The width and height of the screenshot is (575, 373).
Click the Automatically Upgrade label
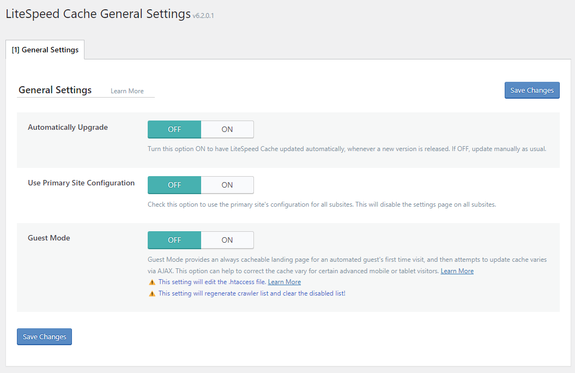click(68, 127)
